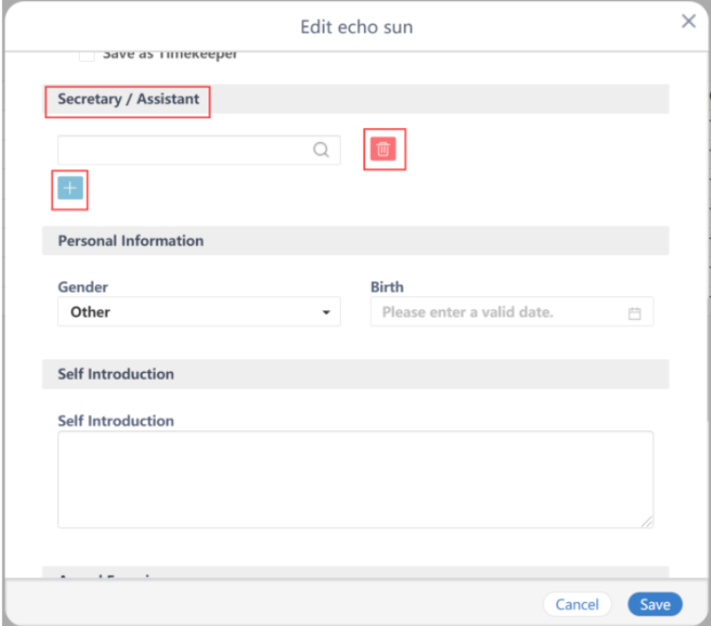Click the magnifier icon in the search box
Screen dimensions: 711x626
(322, 150)
